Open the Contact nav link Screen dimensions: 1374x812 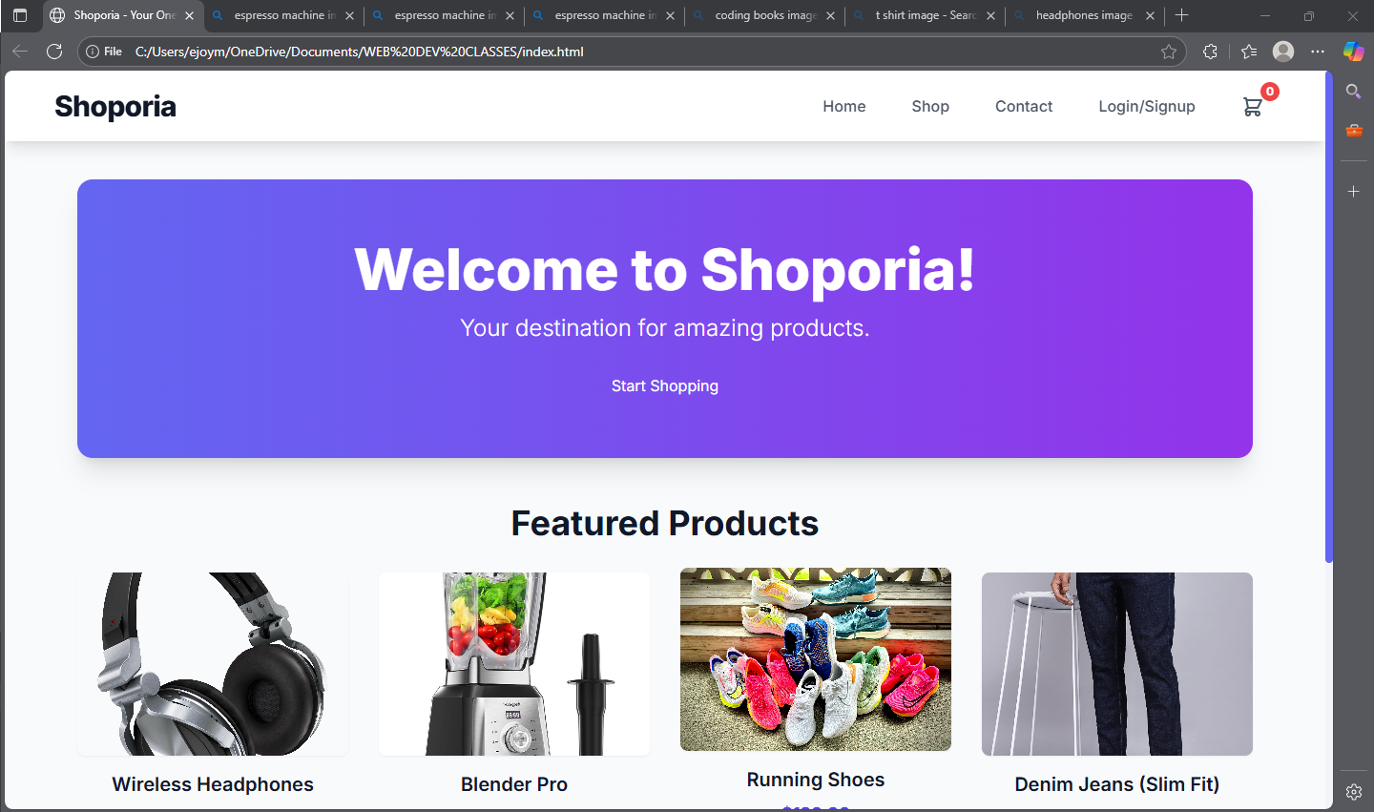(1024, 107)
